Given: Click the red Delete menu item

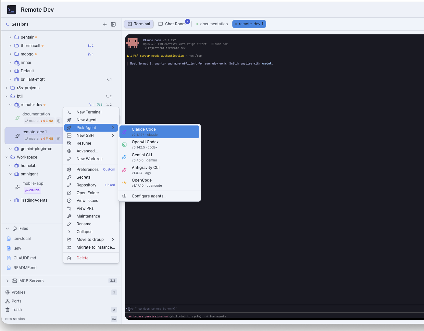Looking at the screenshot, I should [91, 258].
